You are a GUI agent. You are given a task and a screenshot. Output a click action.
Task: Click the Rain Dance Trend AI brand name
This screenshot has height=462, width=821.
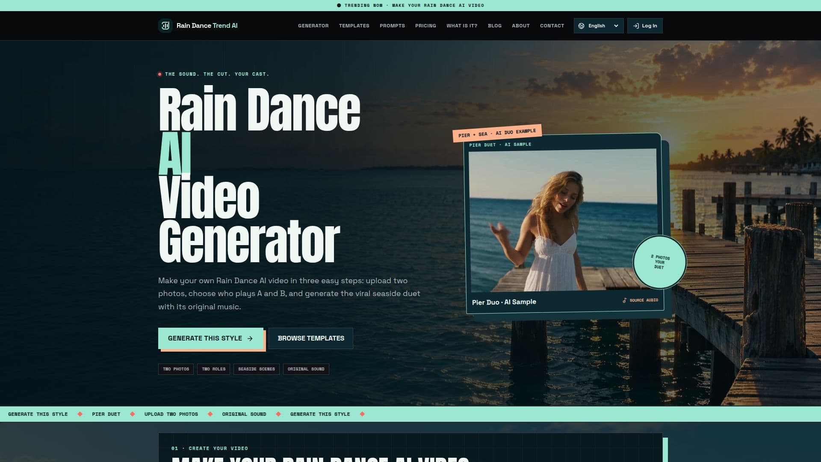[x=207, y=26]
